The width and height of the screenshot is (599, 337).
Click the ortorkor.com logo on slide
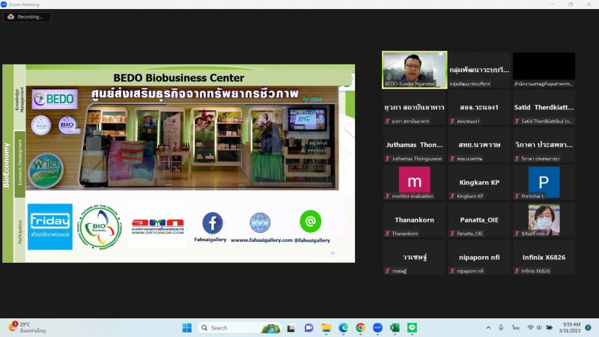tap(158, 226)
